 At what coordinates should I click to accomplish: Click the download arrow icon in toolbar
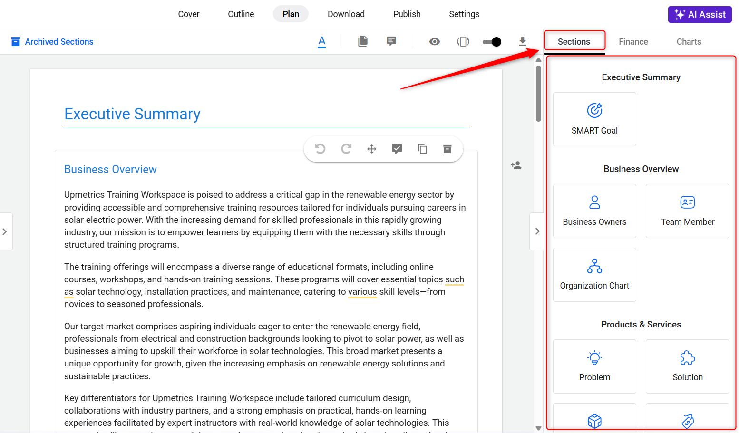(x=523, y=42)
